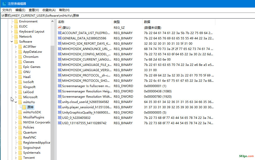Click the 原神 folder icon in tree
255x160 pixels.
tap(24, 107)
